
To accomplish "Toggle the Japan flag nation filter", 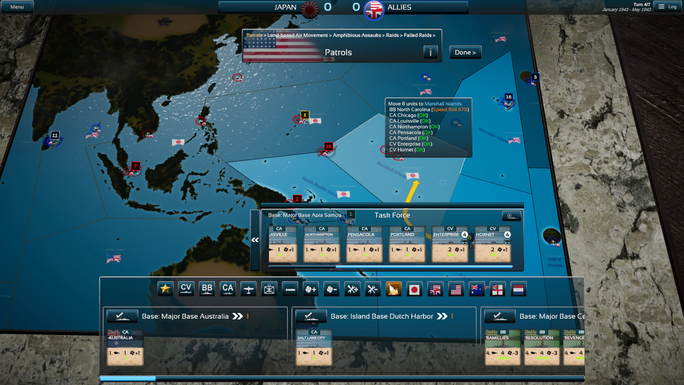I will (414, 289).
